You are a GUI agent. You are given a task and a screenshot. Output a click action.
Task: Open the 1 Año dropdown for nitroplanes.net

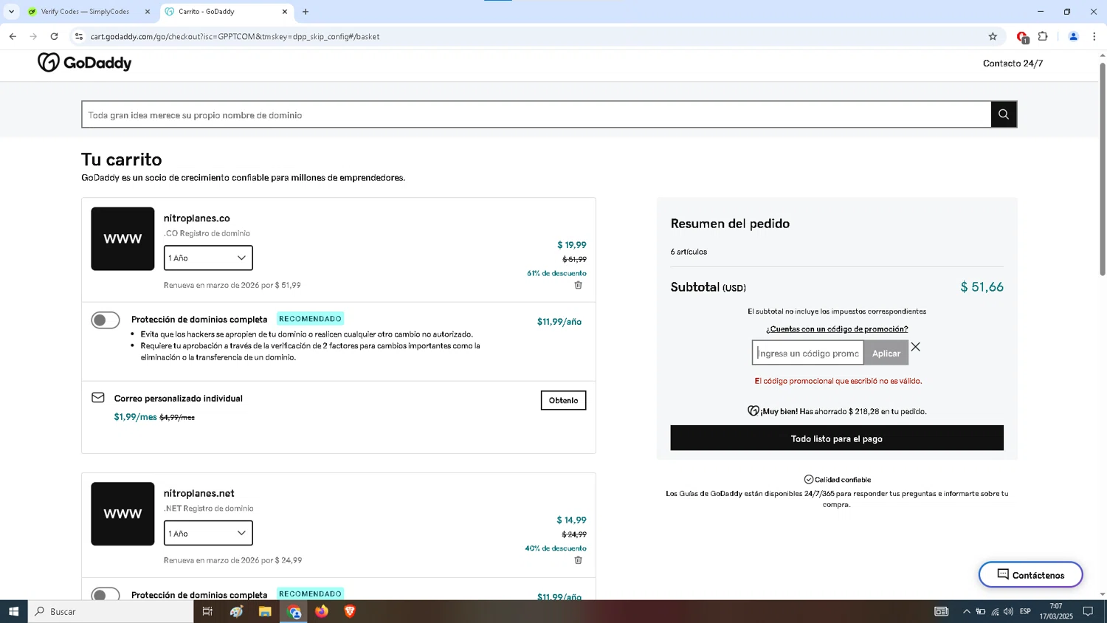(x=208, y=533)
